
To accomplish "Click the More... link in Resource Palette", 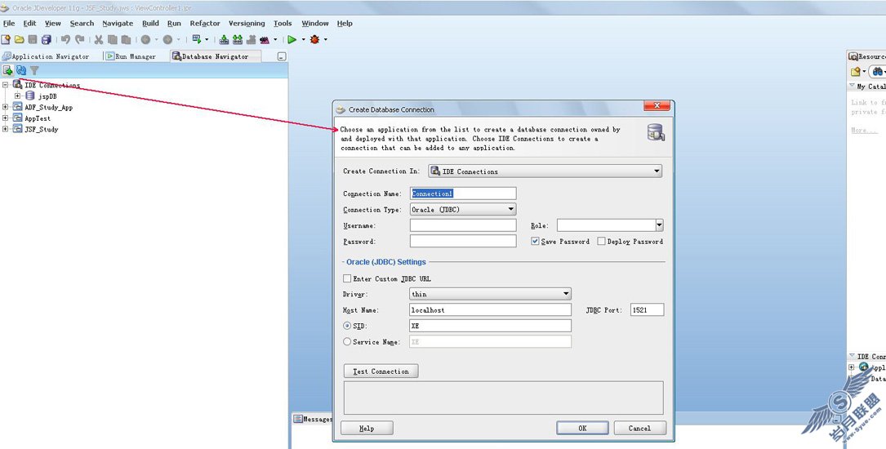I will 865,131.
